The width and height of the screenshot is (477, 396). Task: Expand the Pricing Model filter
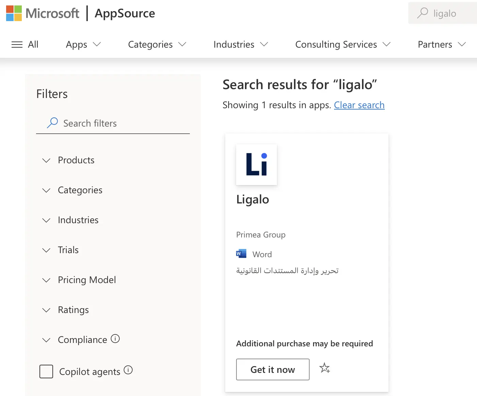click(86, 280)
